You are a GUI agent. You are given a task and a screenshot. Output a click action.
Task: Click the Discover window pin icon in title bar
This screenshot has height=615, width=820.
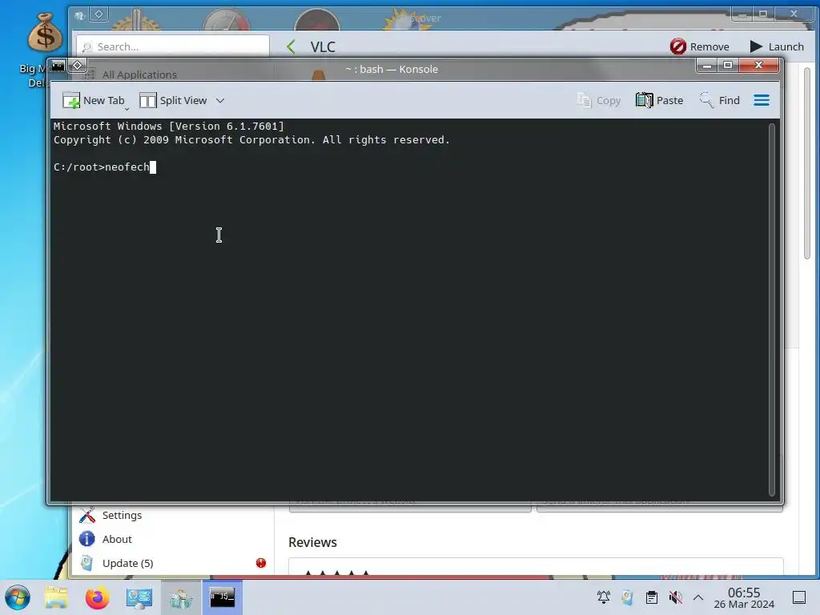98,14
